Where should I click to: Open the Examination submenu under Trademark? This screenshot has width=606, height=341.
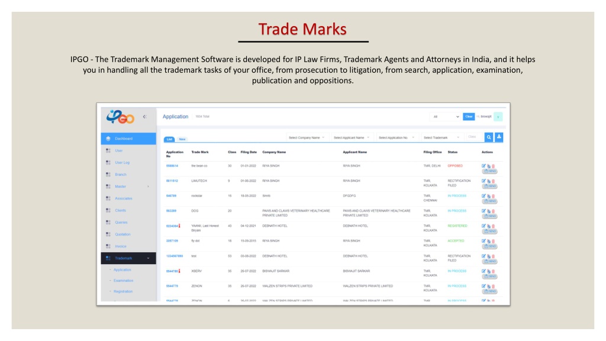point(123,281)
